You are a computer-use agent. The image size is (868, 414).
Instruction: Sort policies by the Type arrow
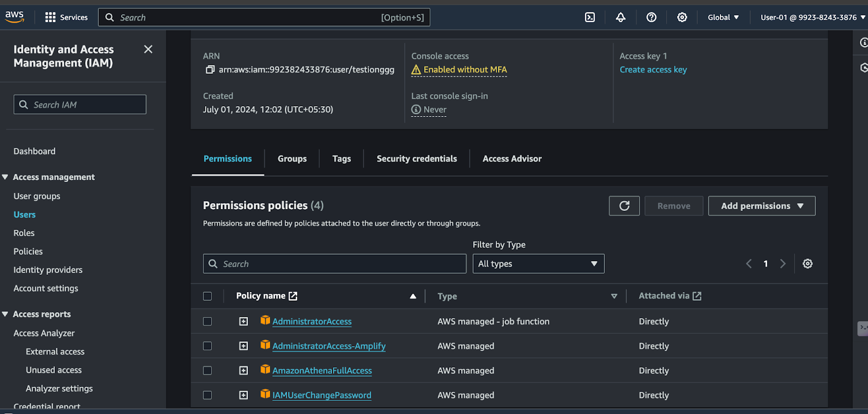tap(614, 296)
